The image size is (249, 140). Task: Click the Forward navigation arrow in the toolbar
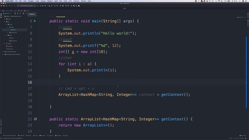[12, 6]
